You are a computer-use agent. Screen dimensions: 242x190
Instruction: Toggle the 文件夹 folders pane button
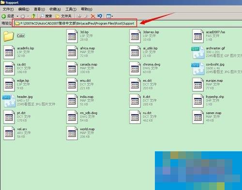pyautogui.click(x=63, y=16)
